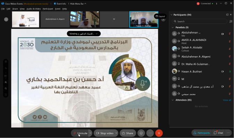
Task: Go to previous page using up arrow
Action: [6, 73]
